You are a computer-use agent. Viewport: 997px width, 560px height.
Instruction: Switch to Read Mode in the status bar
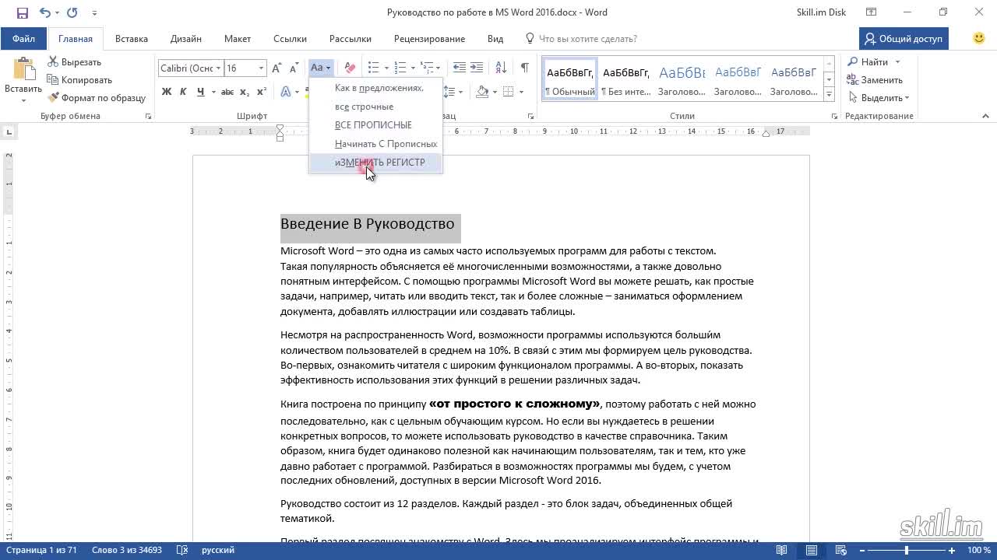(782, 551)
